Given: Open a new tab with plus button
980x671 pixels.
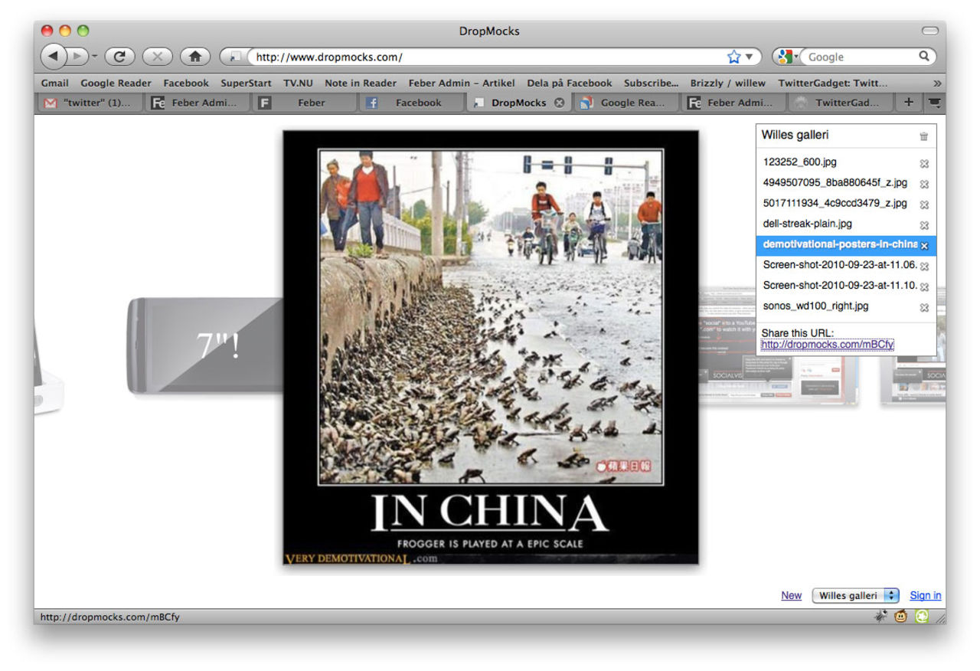Looking at the screenshot, I should (908, 103).
